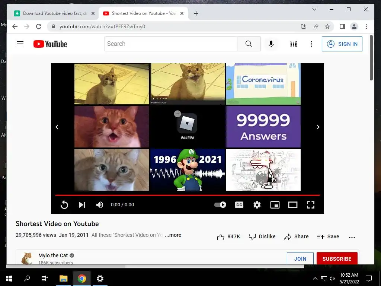This screenshot has width=381, height=286.
Task: Replay the video
Action: coord(64,205)
